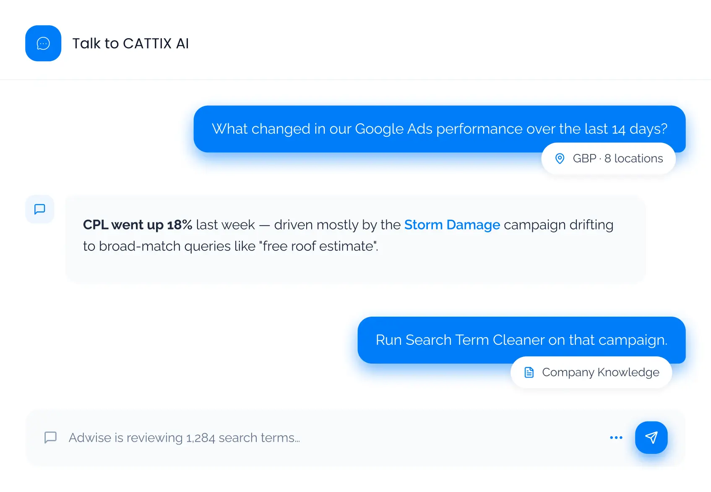The height and width of the screenshot is (492, 711).
Task: Click the Run Search Term Cleaner message bubble
Action: click(x=521, y=340)
